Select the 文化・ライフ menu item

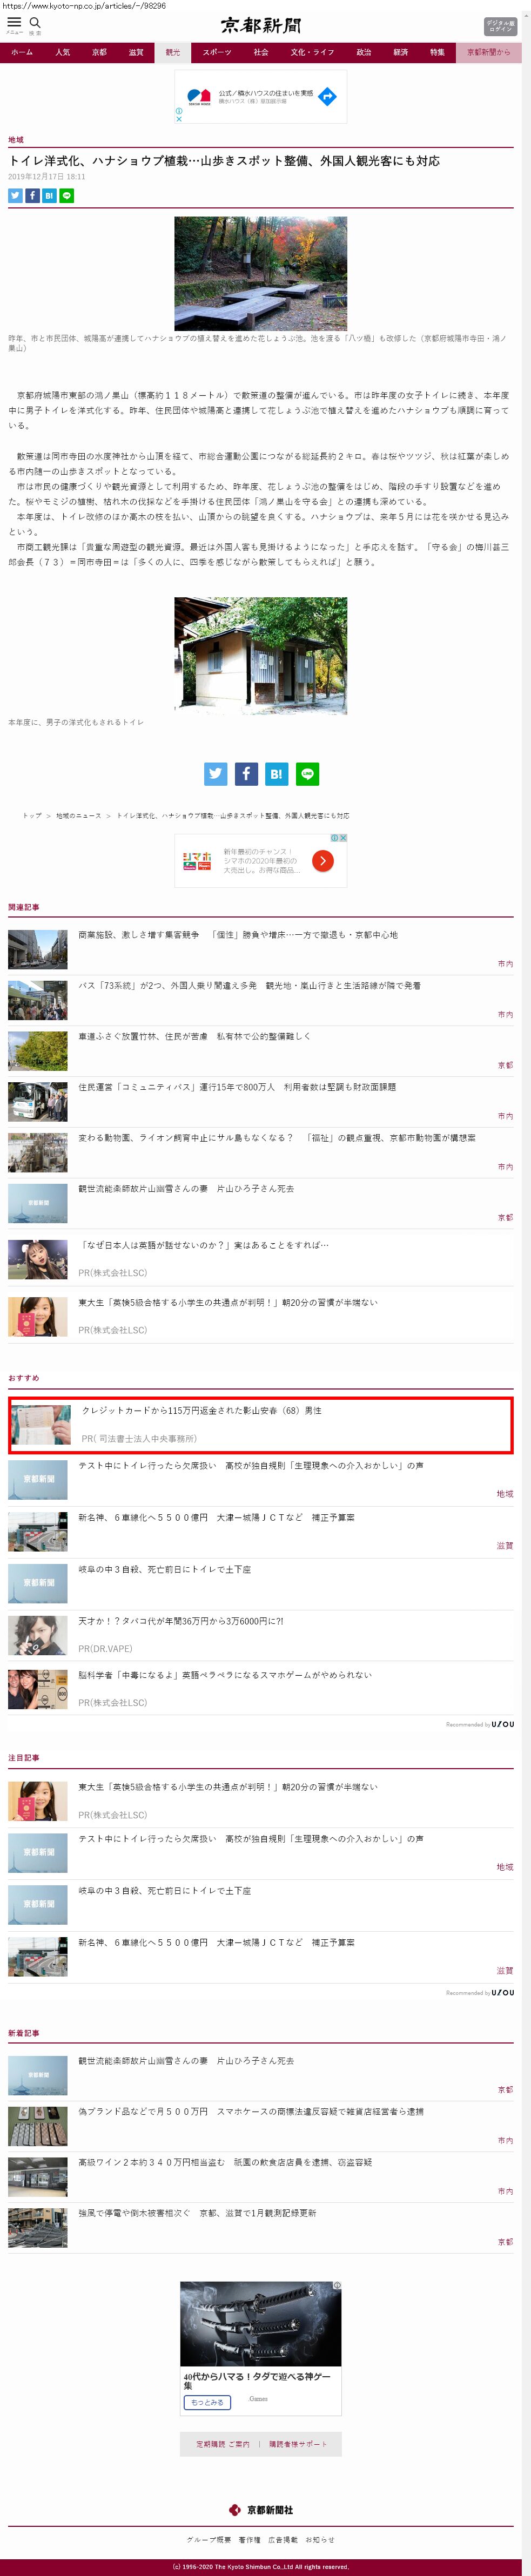point(313,52)
